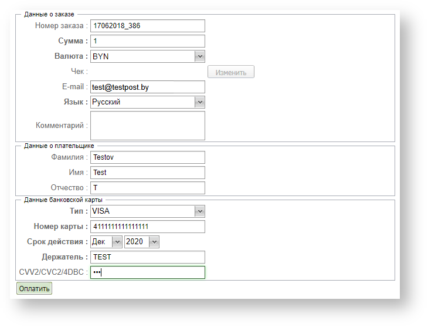Click the Номер карты field

tap(147, 227)
